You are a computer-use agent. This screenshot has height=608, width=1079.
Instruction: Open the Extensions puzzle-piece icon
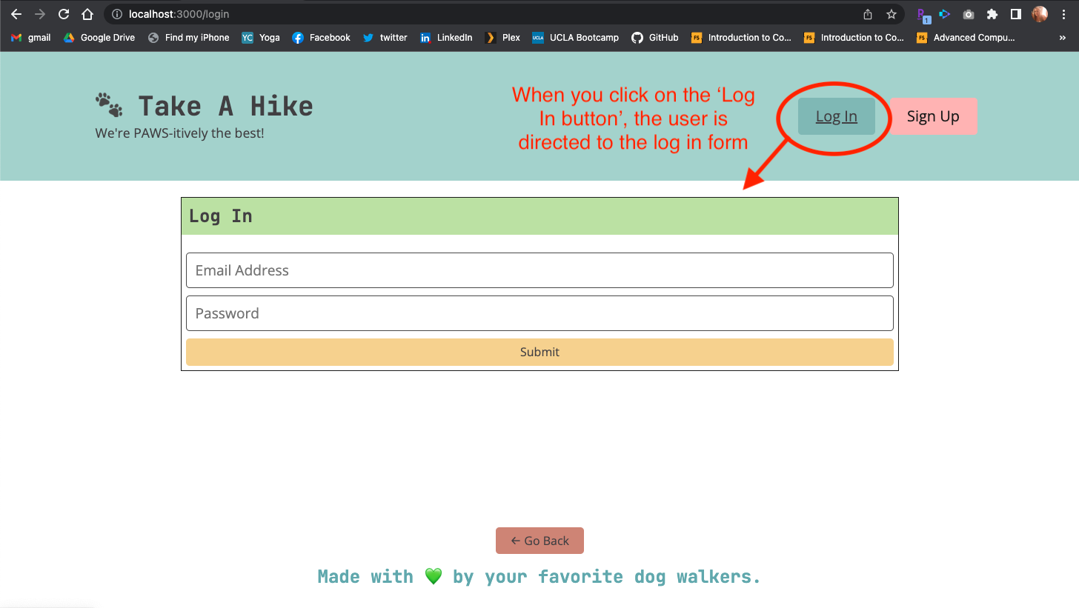click(x=992, y=14)
